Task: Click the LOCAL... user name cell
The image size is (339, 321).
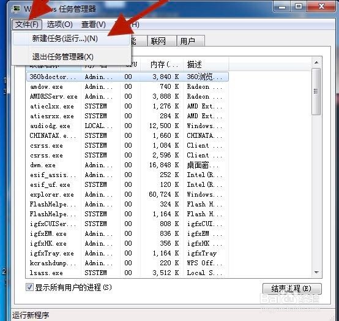Action: [99, 126]
